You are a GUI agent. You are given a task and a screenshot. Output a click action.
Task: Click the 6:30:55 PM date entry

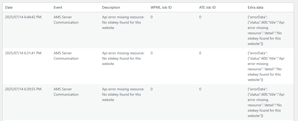pyautogui.click(x=23, y=89)
